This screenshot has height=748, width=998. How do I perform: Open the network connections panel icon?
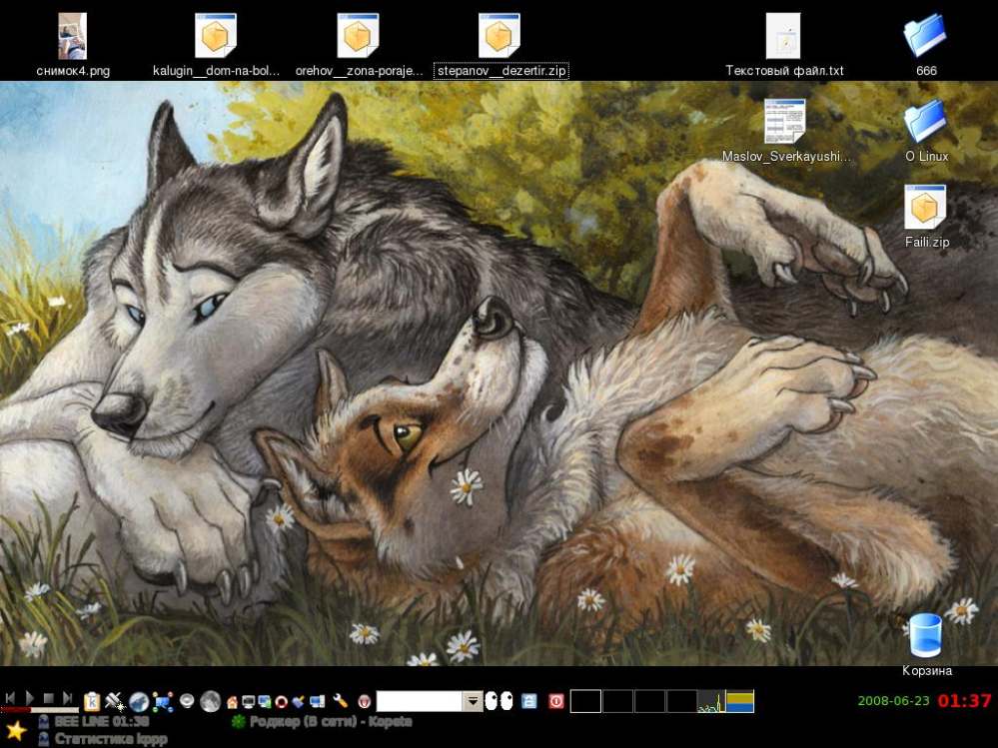point(163,702)
